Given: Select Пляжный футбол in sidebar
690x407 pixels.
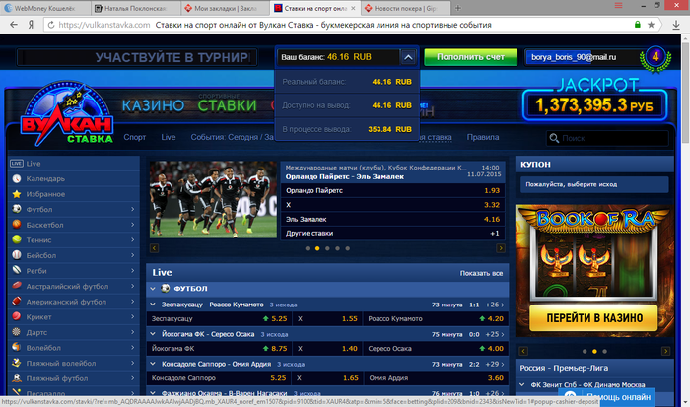Looking at the screenshot, I should coord(74,378).
